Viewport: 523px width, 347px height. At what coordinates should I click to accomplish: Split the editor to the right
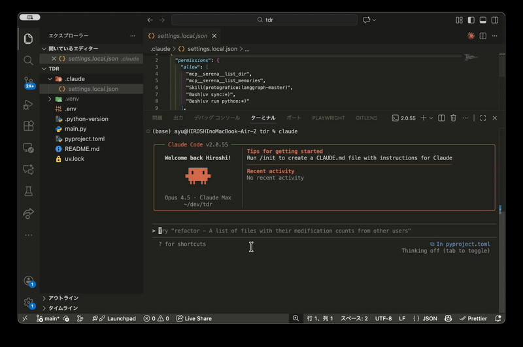click(x=483, y=36)
